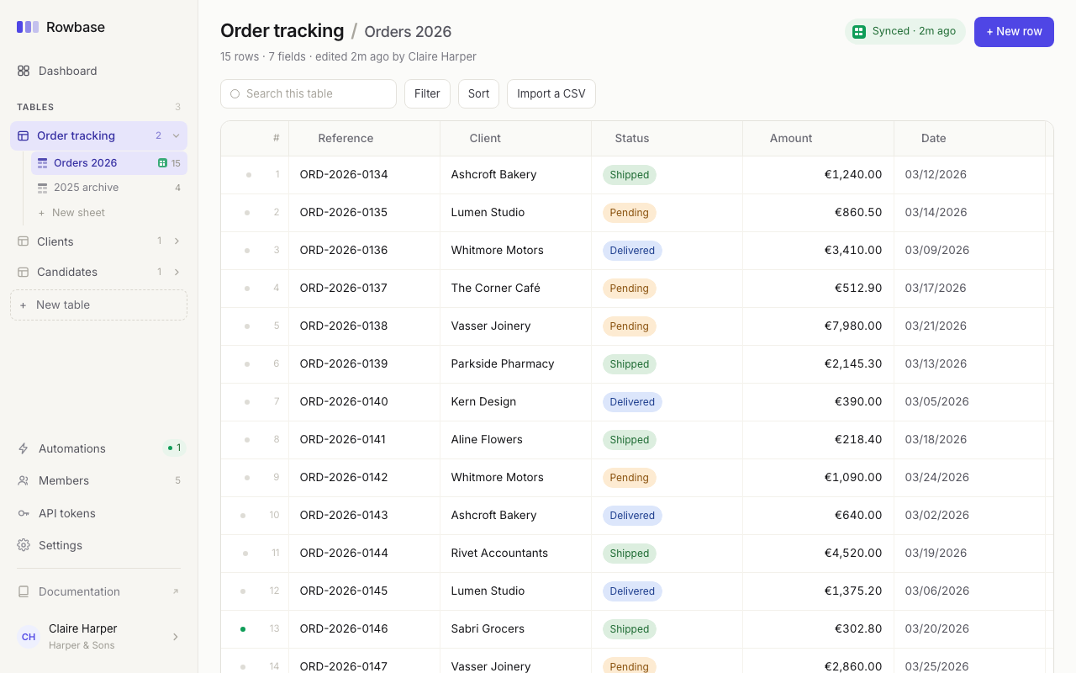Click the search magnifier icon in table search

tap(235, 94)
